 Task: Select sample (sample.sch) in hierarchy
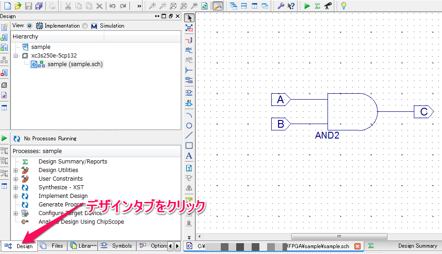[x=74, y=64]
